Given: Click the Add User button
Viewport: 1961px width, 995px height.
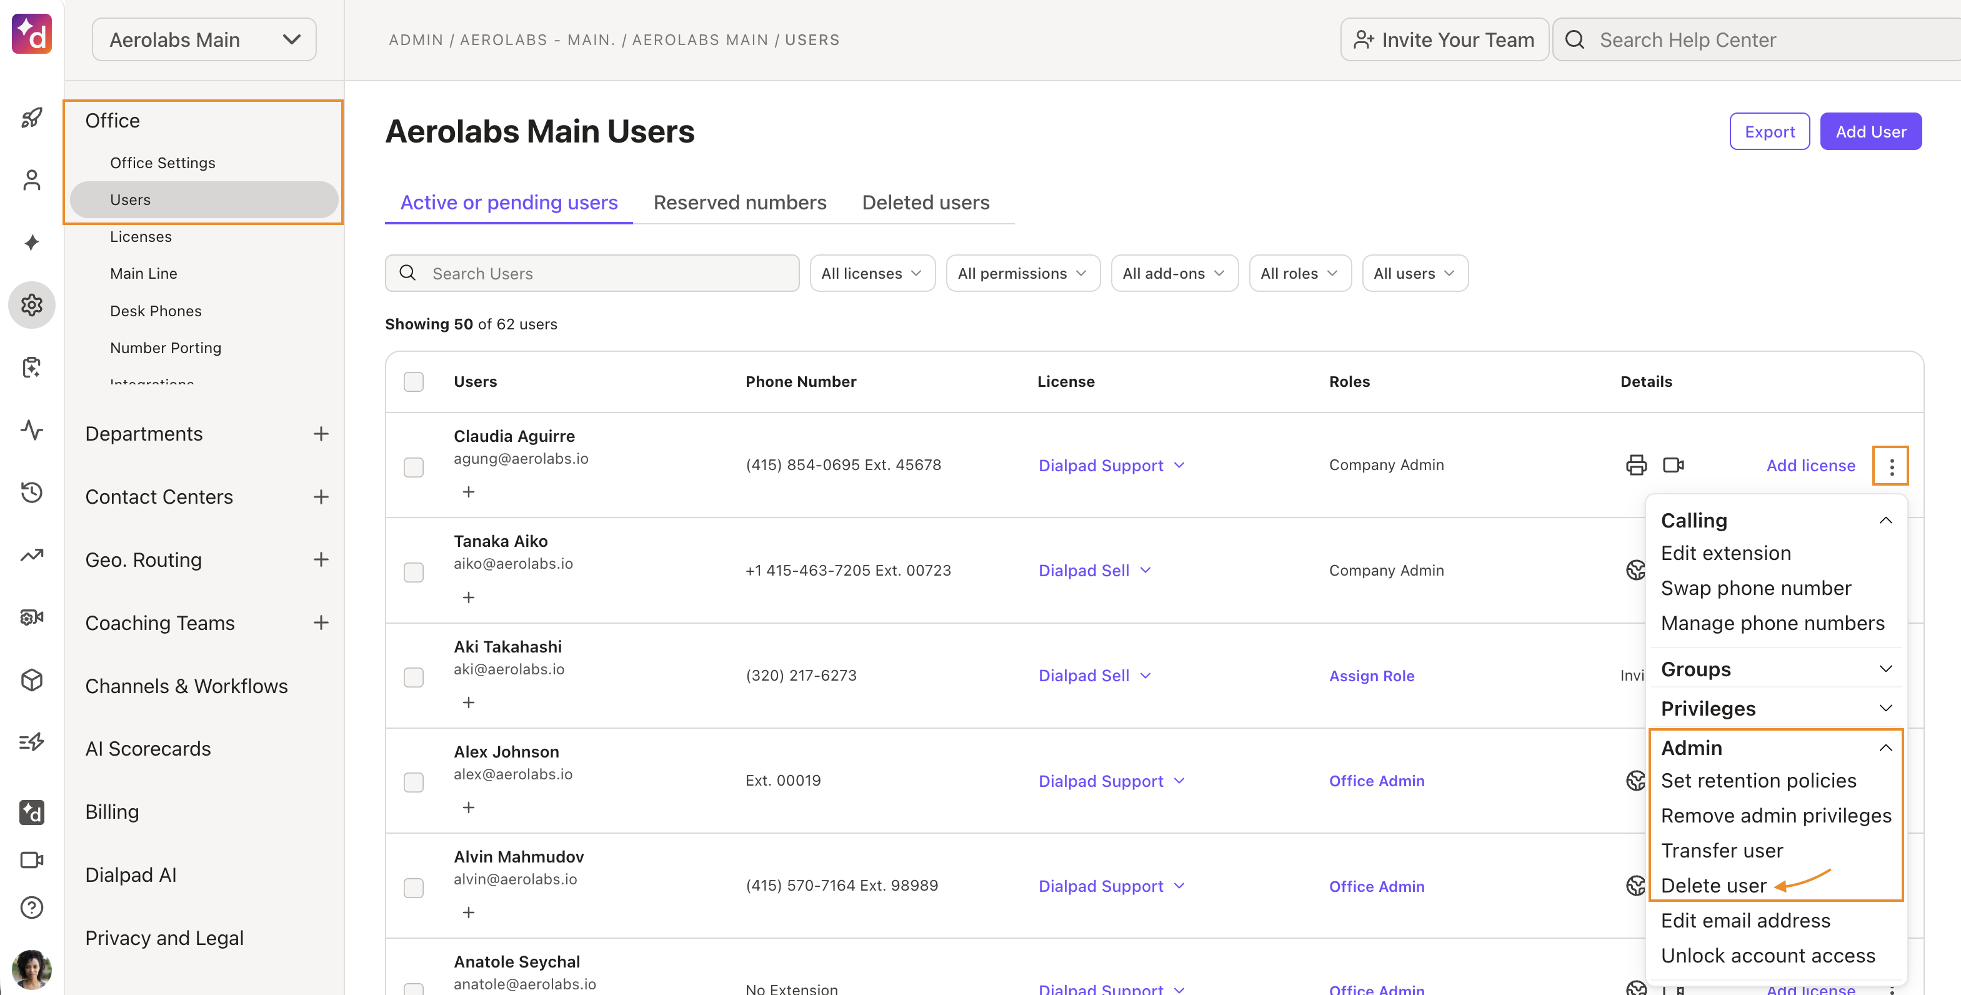Looking at the screenshot, I should click(x=1870, y=132).
